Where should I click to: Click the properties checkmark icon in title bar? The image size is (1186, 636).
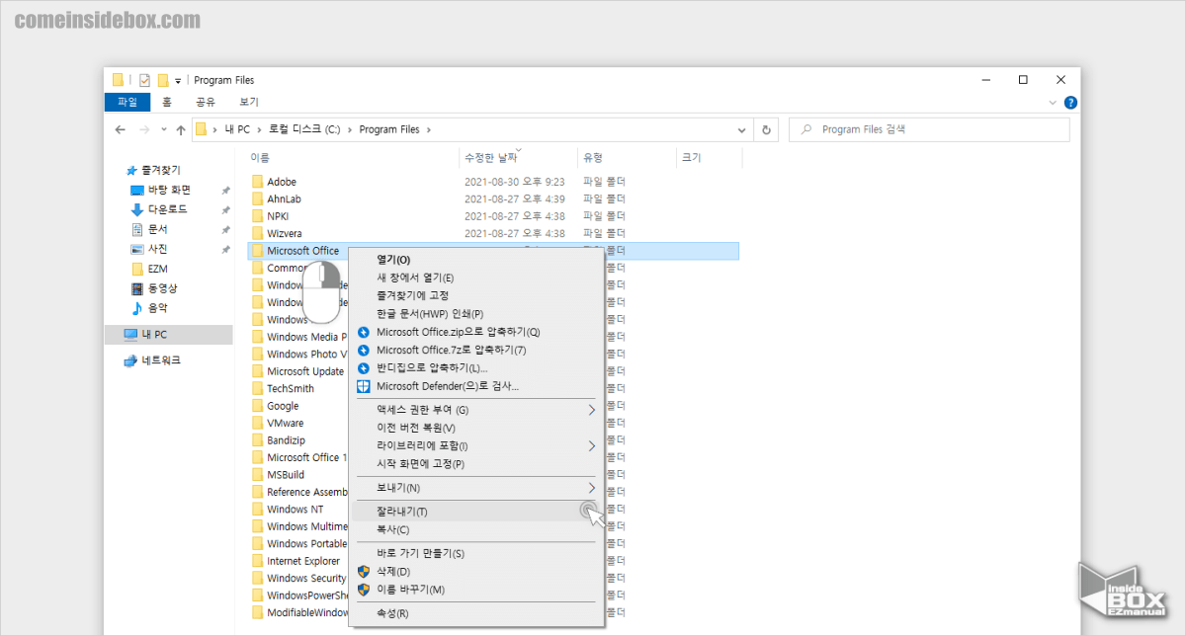[144, 80]
